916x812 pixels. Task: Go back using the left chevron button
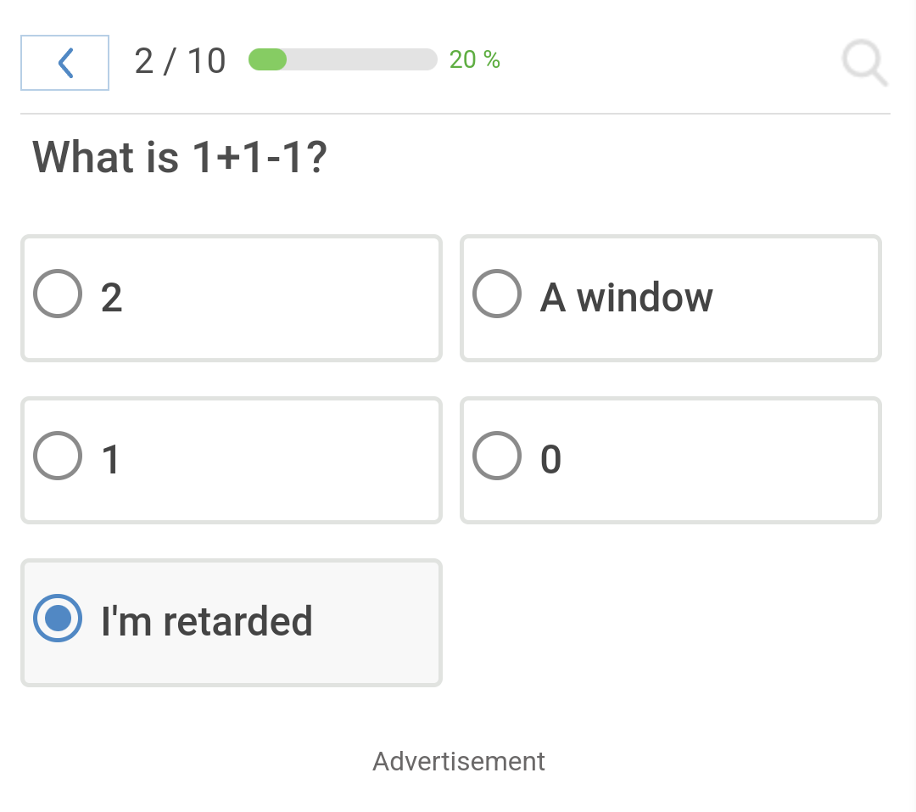64,63
